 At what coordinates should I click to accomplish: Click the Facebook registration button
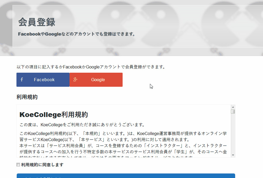pos(43,80)
